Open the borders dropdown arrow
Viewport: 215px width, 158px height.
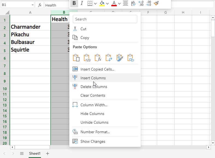(x=95, y=4)
